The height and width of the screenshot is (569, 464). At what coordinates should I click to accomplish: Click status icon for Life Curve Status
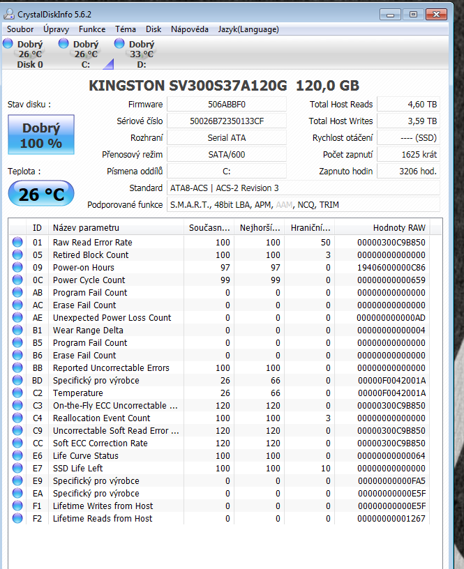(x=17, y=455)
